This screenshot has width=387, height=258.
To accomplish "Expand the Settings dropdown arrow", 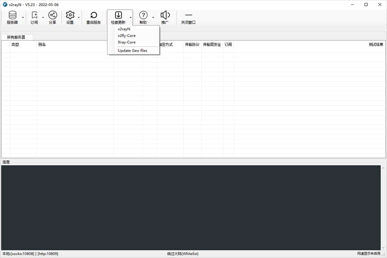I will pyautogui.click(x=79, y=17).
